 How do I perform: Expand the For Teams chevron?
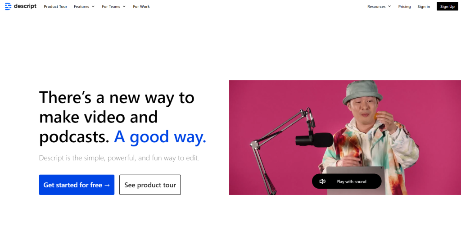pyautogui.click(x=124, y=7)
